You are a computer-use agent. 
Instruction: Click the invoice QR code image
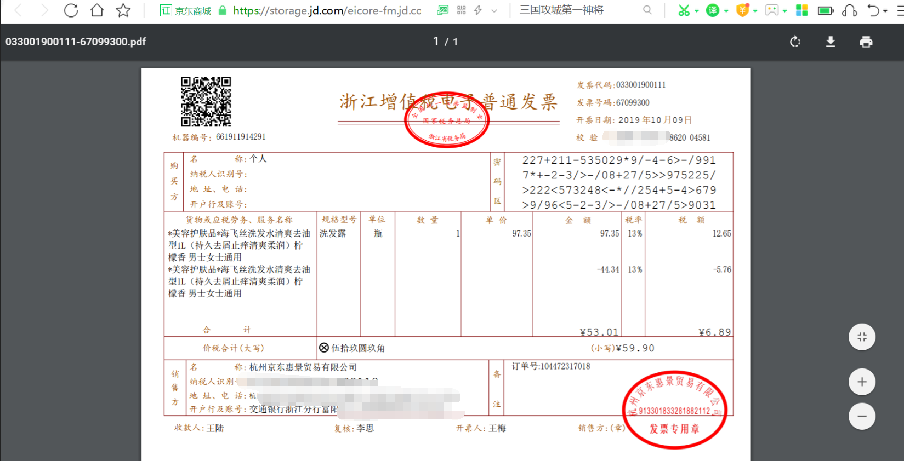coord(206,102)
